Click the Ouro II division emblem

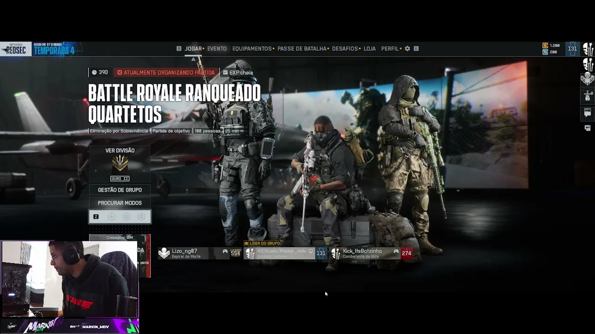120,163
